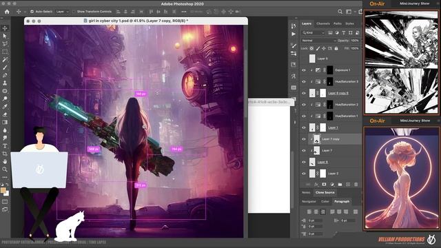The image size is (441, 248).
Task: Toggle visibility of Layer 7 copy
Action: [x=304, y=139]
